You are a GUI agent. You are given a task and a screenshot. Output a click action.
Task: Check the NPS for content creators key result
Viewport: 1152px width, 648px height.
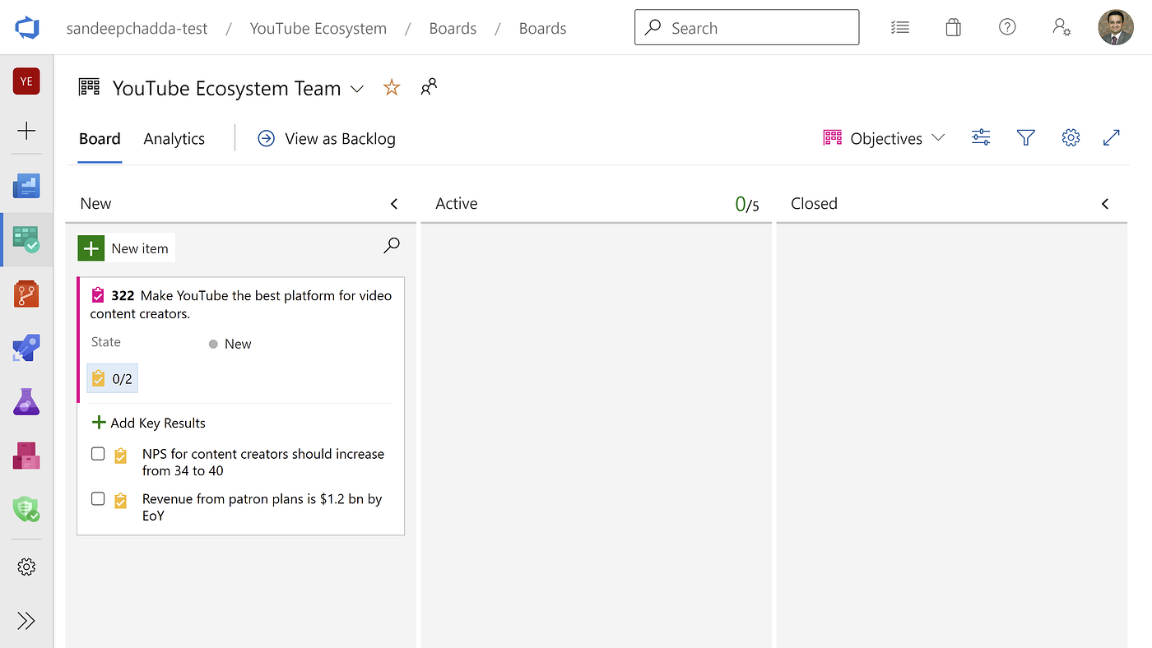[98, 454]
